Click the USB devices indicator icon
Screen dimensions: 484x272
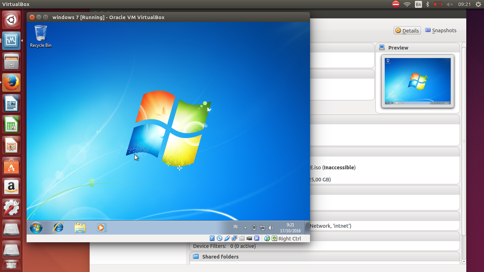tap(227, 238)
